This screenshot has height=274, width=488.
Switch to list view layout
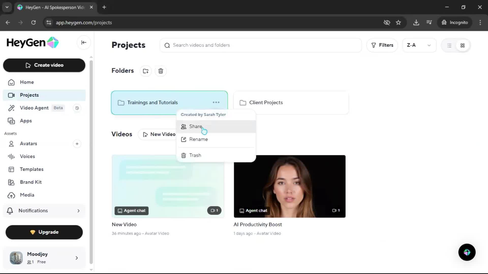click(x=449, y=45)
